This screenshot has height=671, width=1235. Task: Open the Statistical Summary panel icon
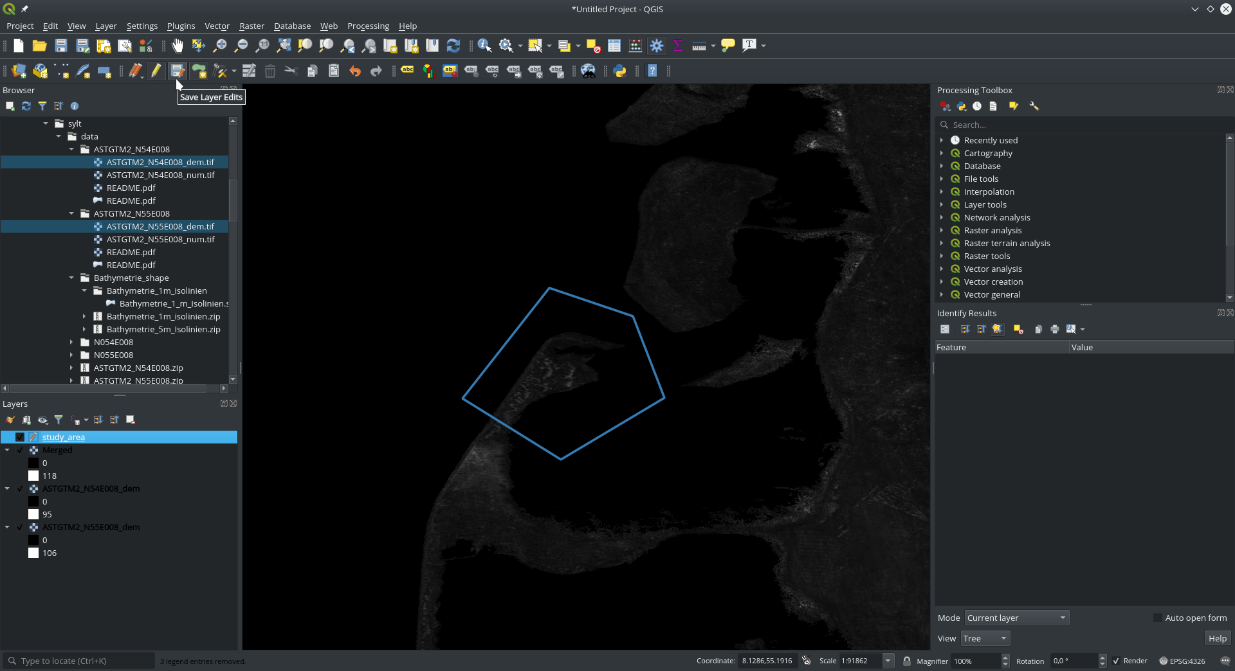click(677, 46)
